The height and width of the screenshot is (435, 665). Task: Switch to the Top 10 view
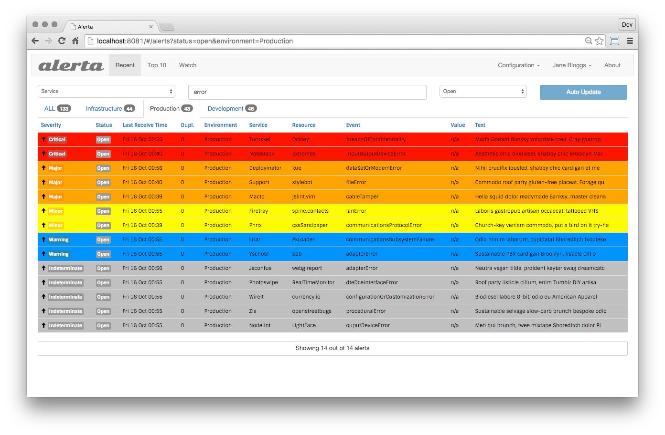[157, 65]
